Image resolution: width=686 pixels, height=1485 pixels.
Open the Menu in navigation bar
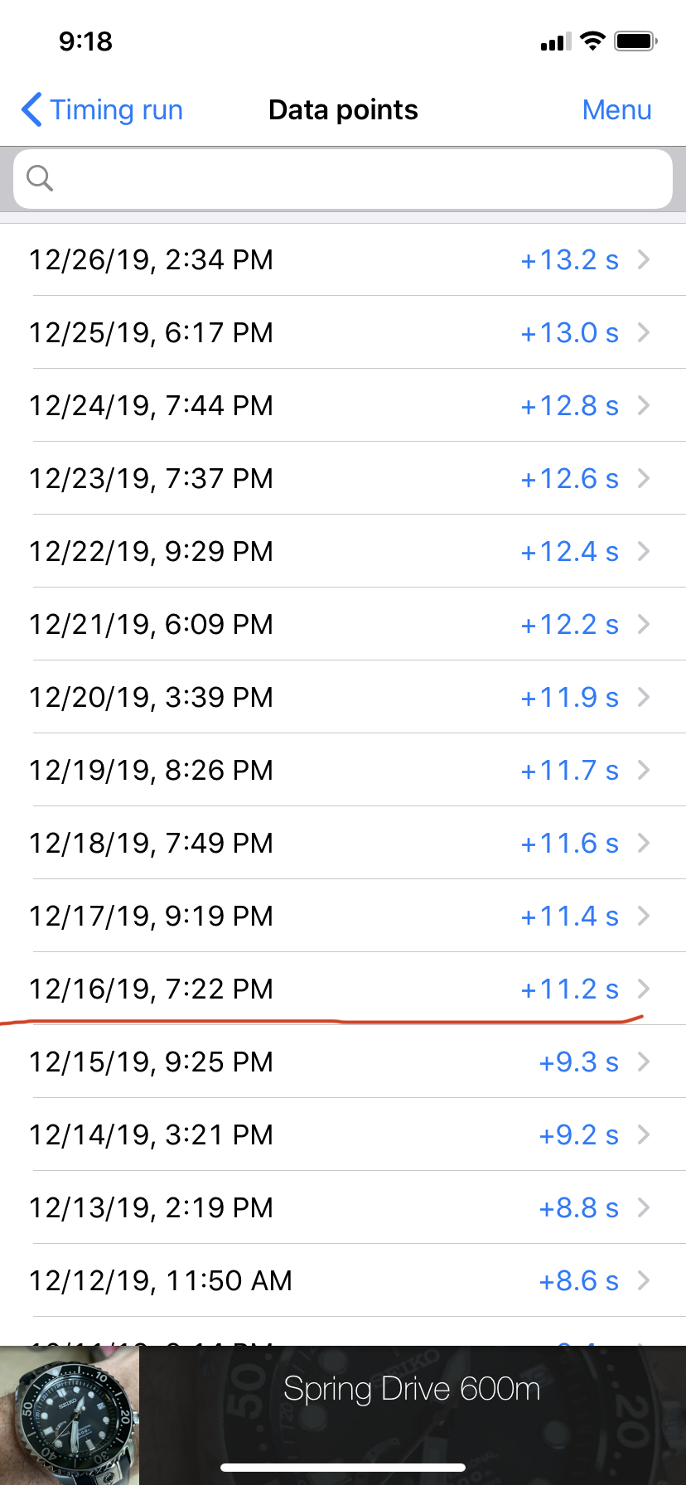[616, 109]
